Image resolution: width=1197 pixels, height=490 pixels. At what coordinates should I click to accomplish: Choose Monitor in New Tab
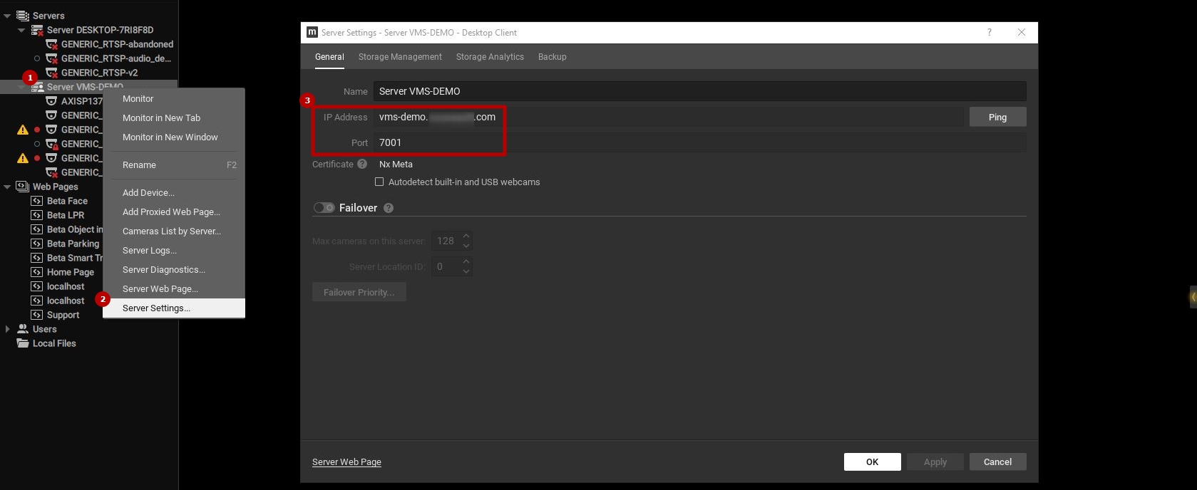point(174,118)
